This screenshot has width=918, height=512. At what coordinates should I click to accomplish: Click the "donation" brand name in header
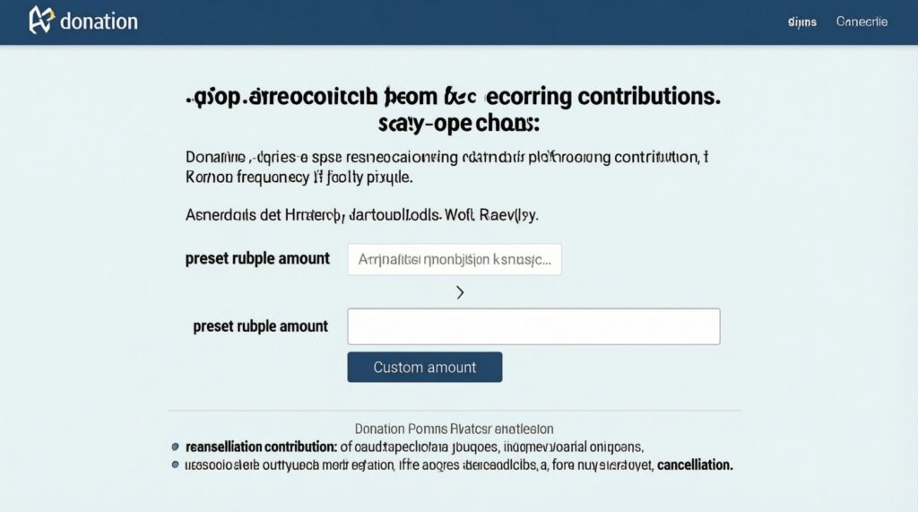99,22
